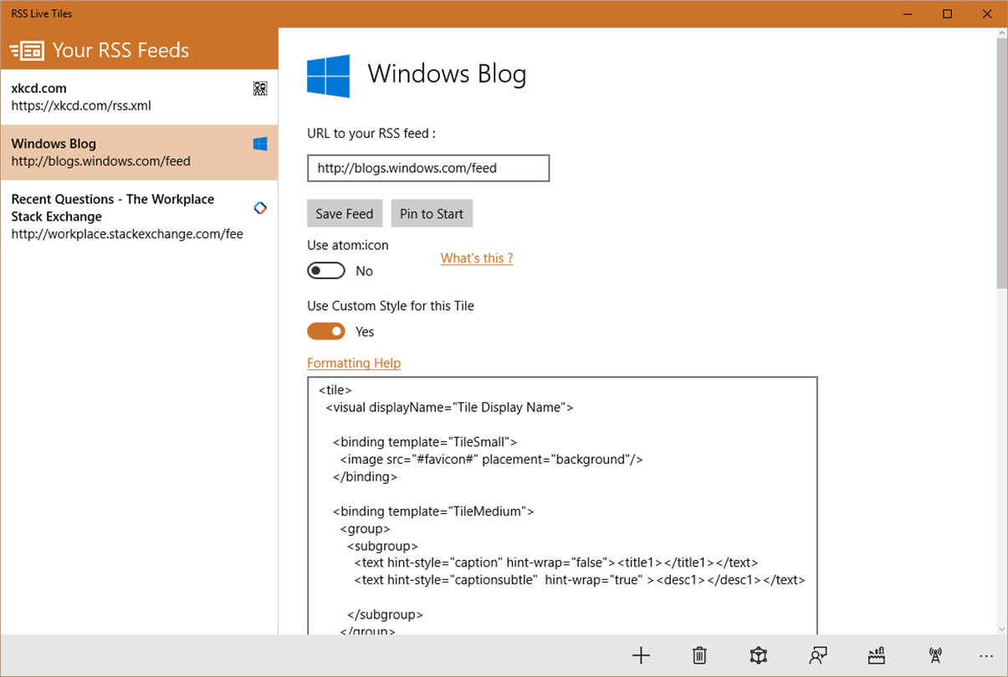Click the Windows logo favicon in feed list
Screen dimensions: 1008x677
point(260,144)
